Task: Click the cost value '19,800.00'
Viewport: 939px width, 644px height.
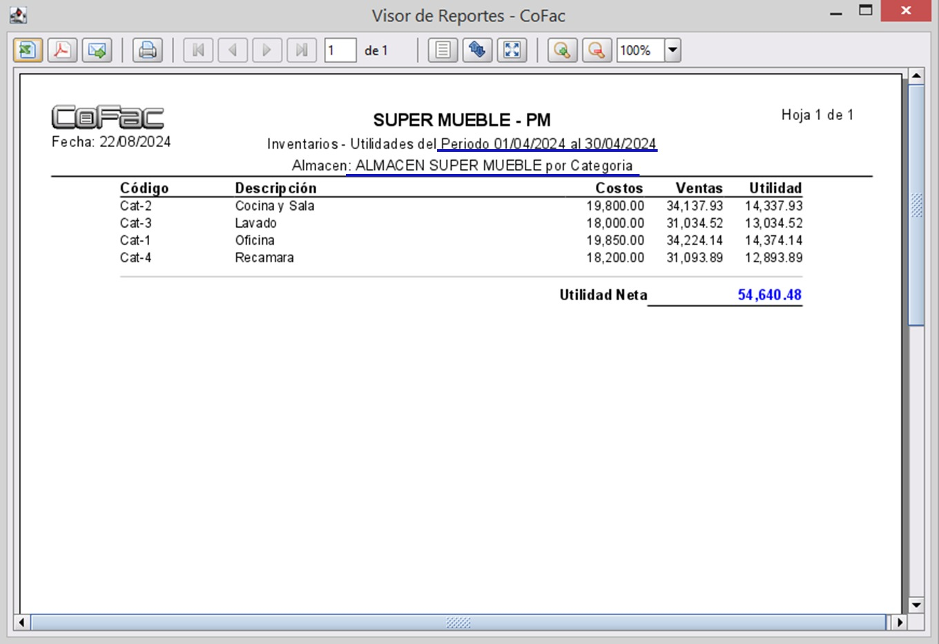Action: point(615,206)
